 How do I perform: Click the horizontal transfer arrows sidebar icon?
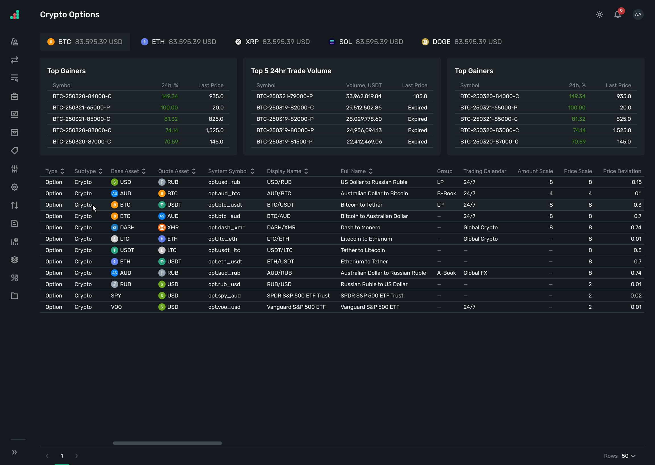(14, 60)
